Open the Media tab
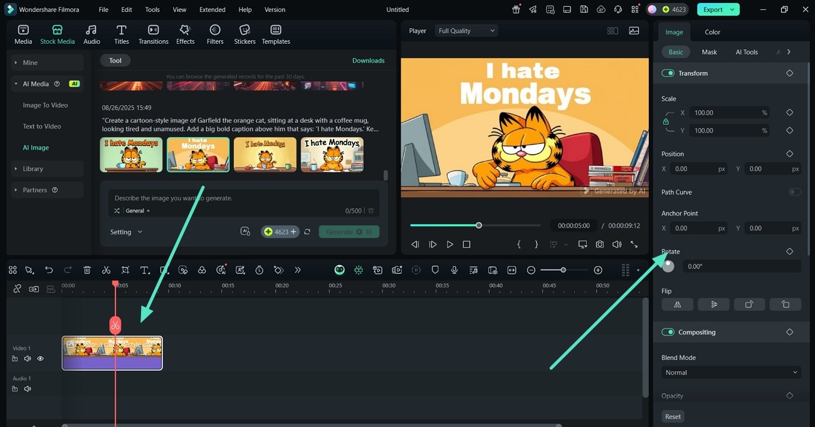 pos(23,34)
